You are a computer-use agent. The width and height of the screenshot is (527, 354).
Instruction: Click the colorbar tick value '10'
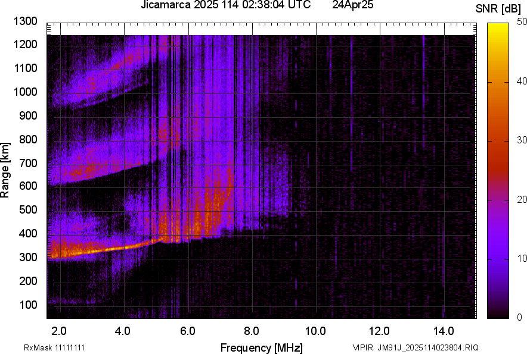[522, 258]
